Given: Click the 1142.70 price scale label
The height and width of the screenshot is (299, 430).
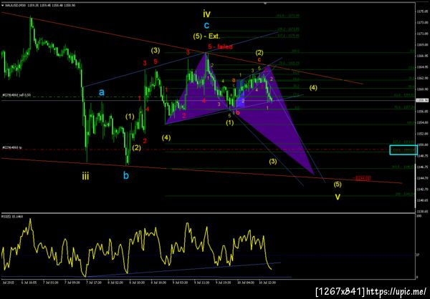Looking at the screenshot, I should pos(421,190).
